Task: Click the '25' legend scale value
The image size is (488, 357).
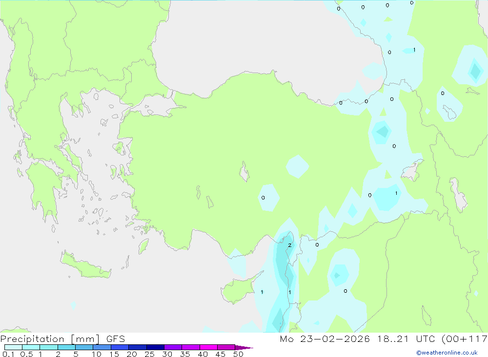Action: 149,354
